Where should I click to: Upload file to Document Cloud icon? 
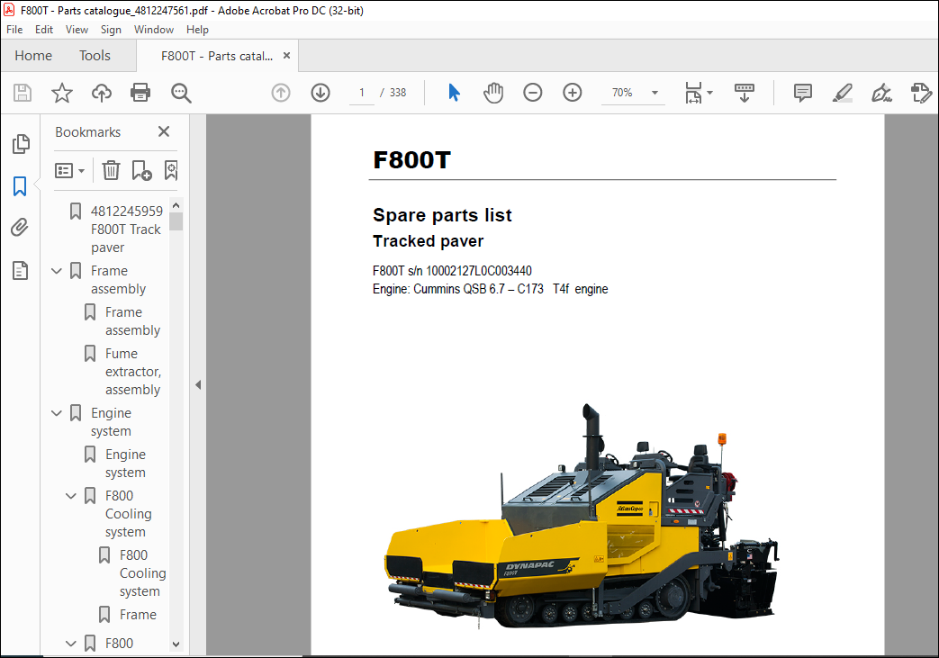coord(102,93)
